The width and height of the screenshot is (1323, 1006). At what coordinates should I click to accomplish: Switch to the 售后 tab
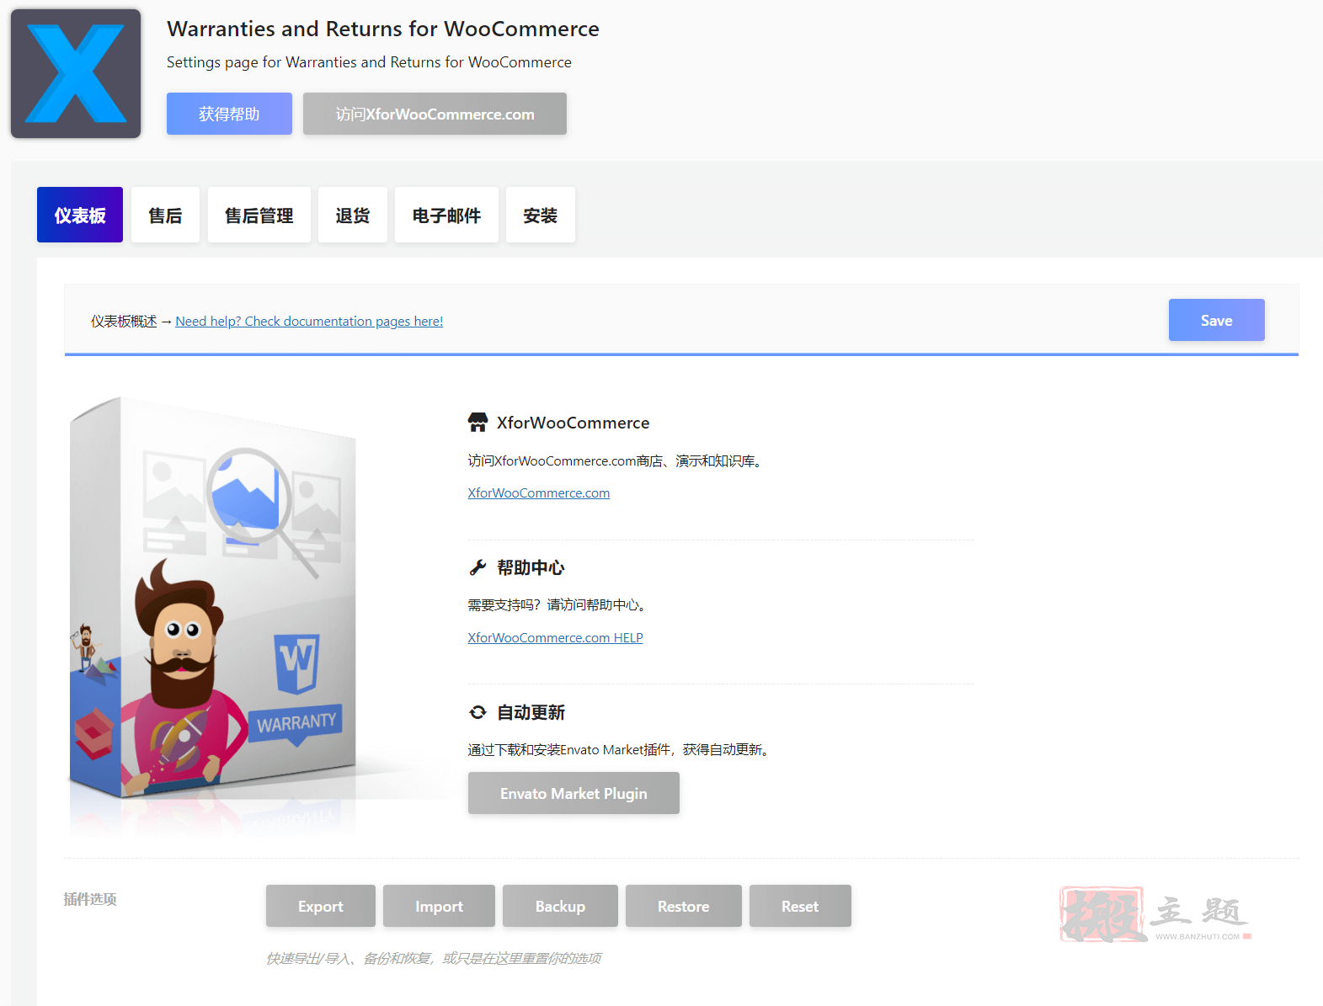tap(165, 215)
